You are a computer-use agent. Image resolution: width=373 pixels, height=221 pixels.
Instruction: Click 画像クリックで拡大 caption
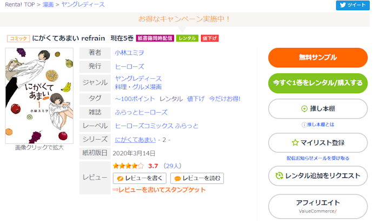click(x=39, y=148)
